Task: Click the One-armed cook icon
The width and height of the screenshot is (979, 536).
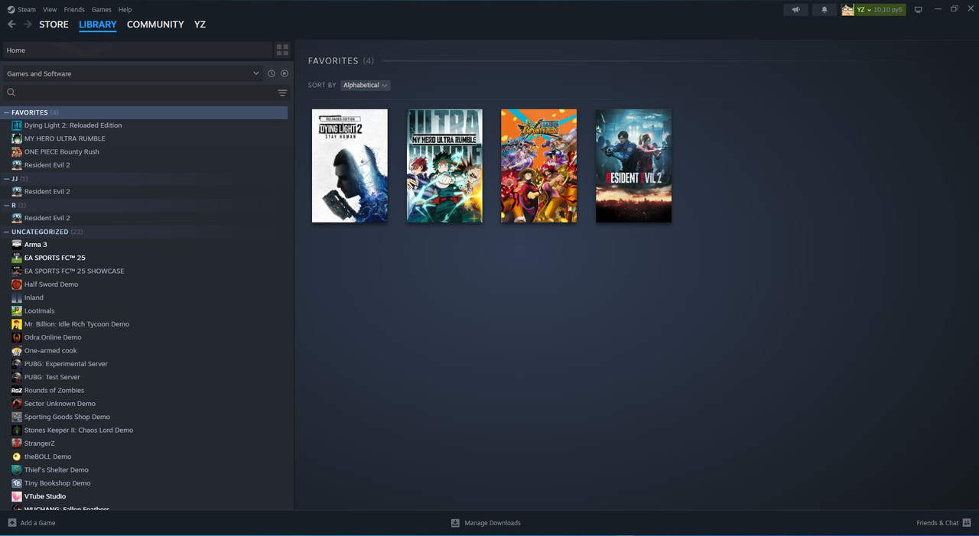Action: (17, 350)
